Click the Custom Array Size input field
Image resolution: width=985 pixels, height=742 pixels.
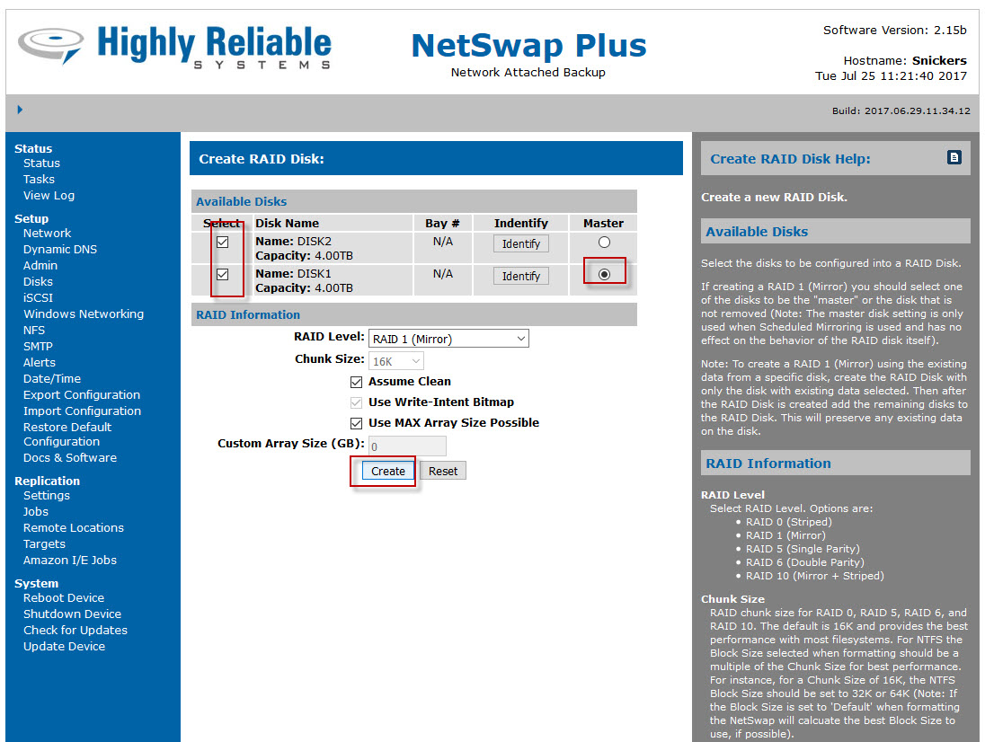[407, 446]
